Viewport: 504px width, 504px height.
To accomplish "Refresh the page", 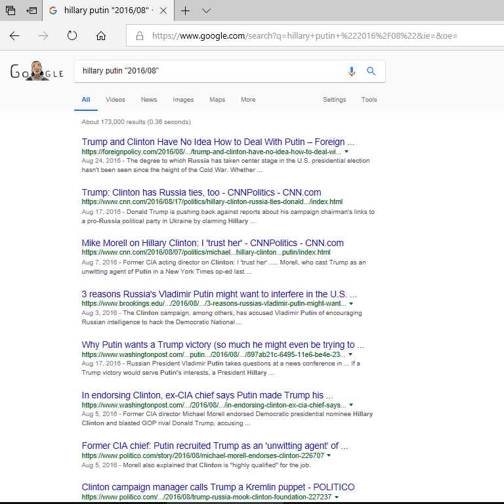I will pos(72,35).
